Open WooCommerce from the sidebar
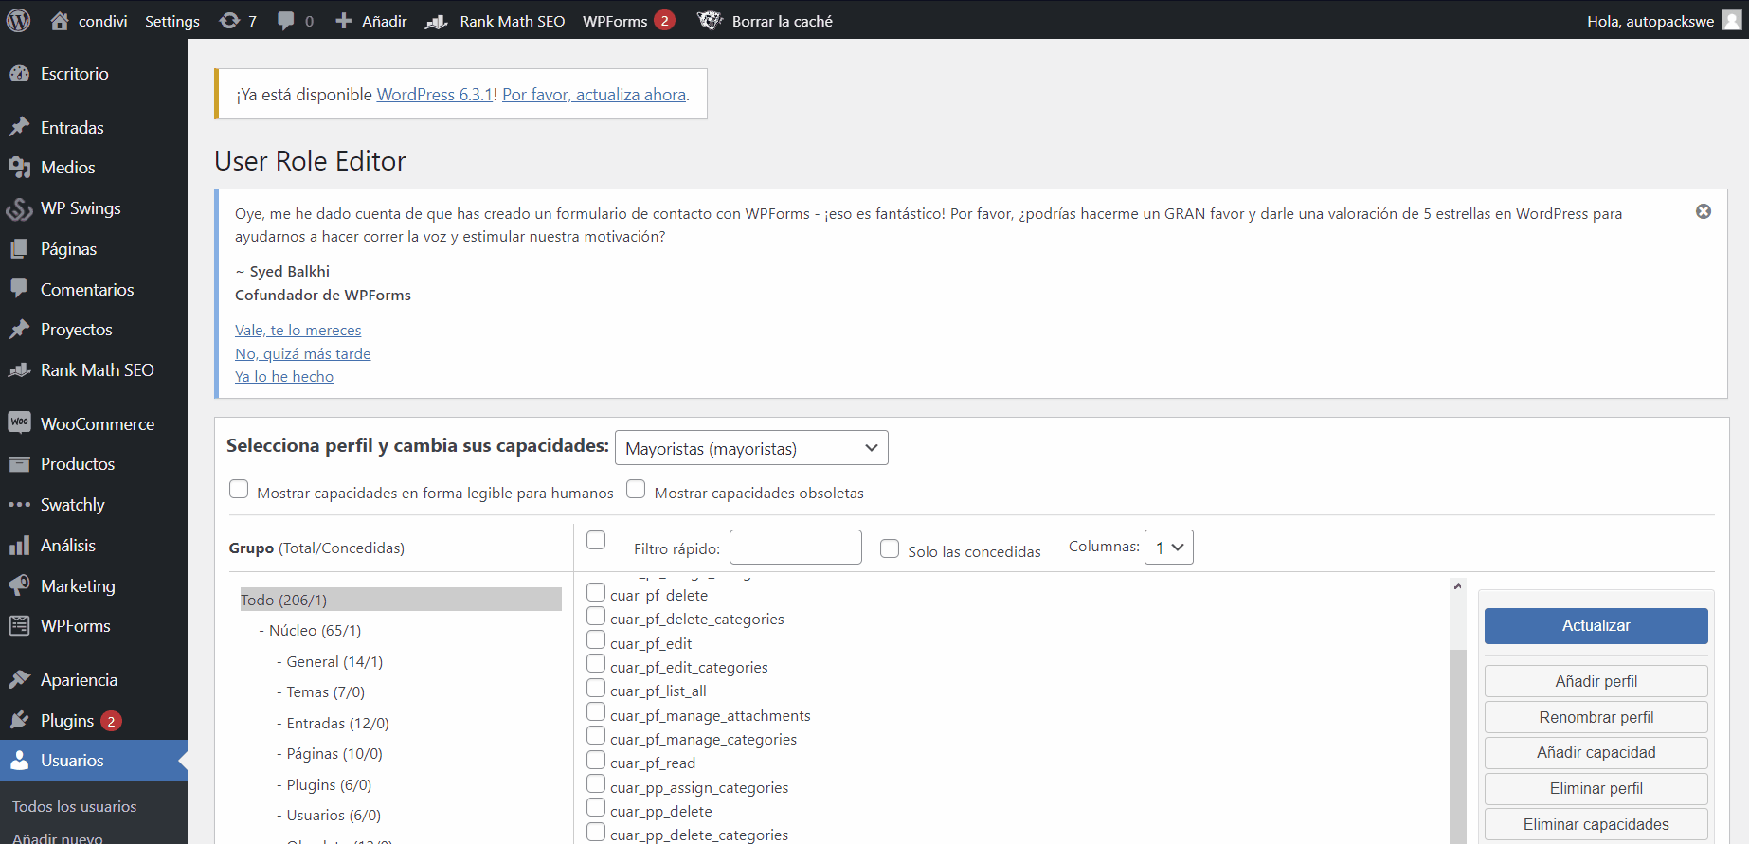1749x844 pixels. [x=97, y=423]
